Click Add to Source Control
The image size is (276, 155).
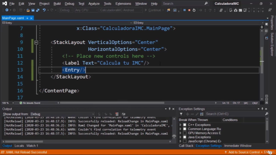point(244,152)
